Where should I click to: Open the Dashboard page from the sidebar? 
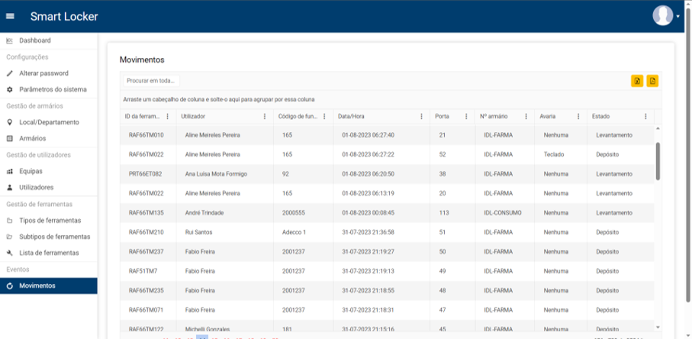tap(35, 40)
